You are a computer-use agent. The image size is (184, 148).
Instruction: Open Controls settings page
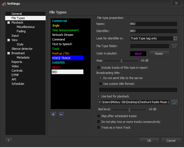[17, 71]
